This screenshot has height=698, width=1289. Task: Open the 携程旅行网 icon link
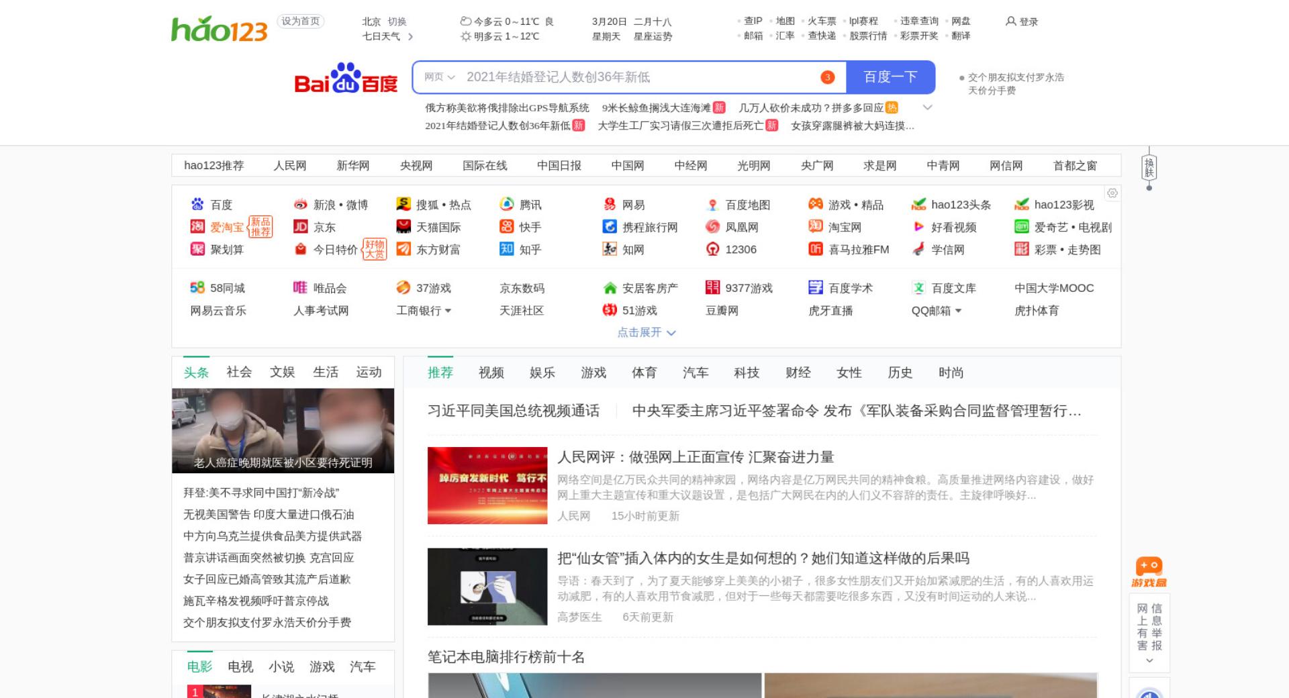tap(610, 227)
